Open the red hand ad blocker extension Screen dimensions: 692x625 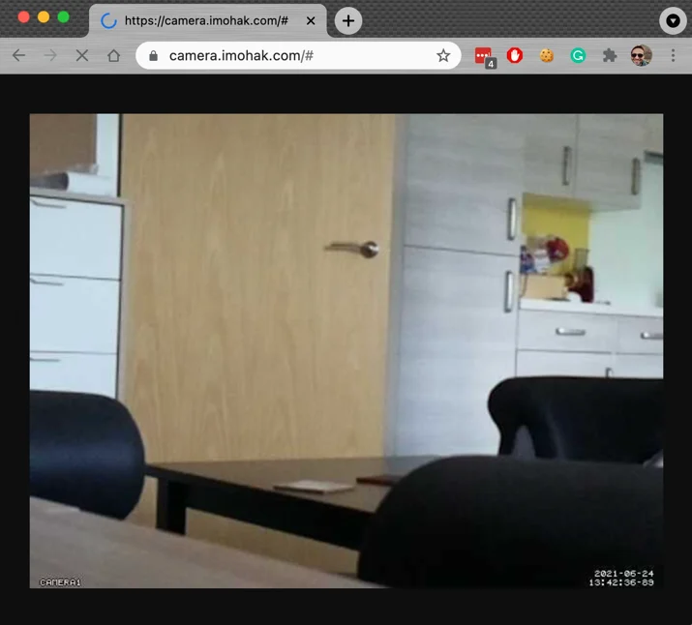(515, 55)
